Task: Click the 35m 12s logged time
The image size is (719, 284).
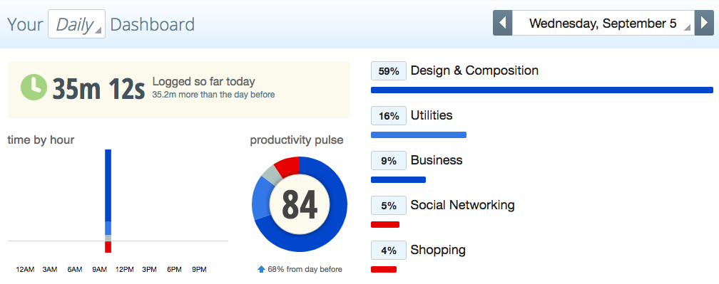Action: tap(98, 88)
